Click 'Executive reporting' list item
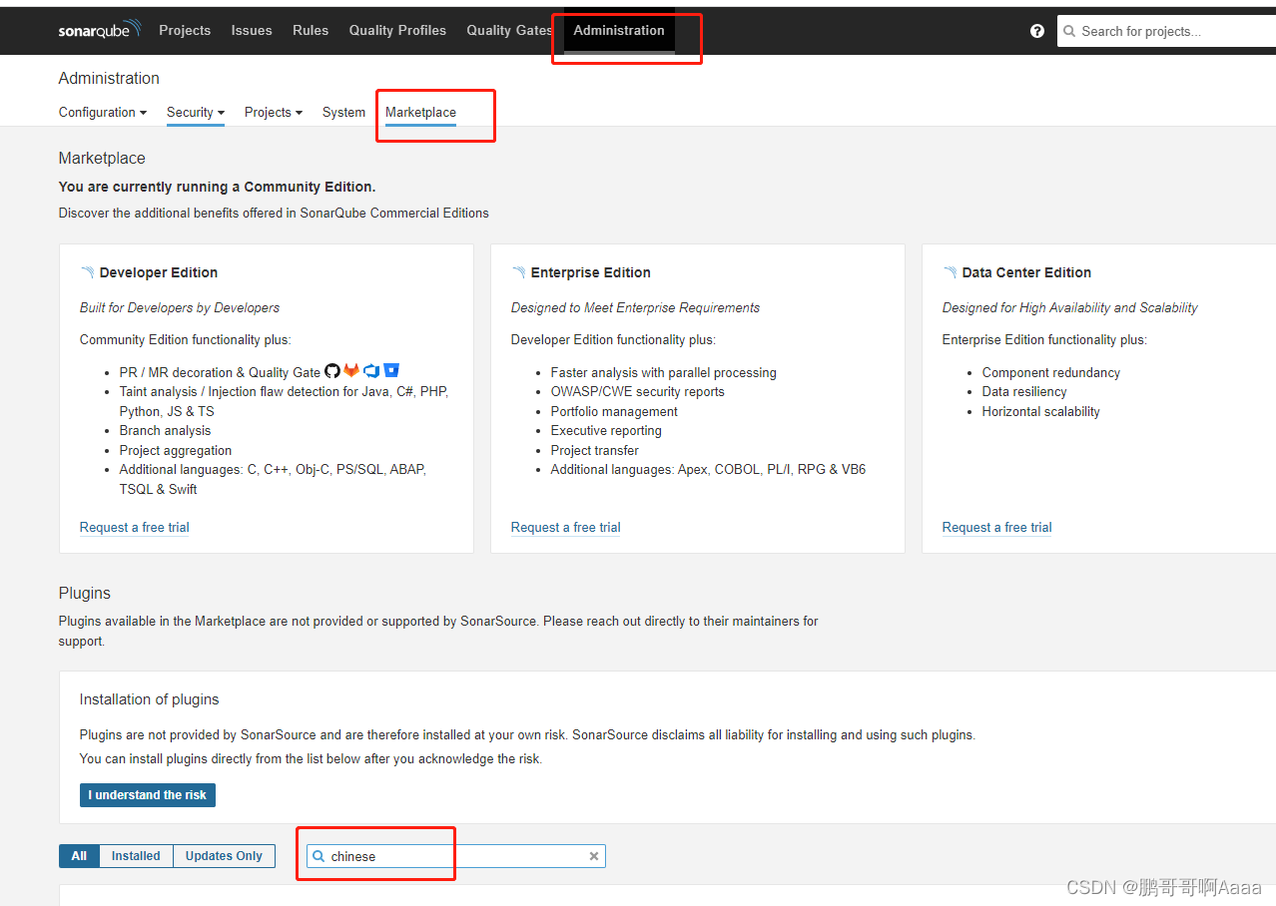Viewport: 1276px width, 906px height. [x=606, y=430]
